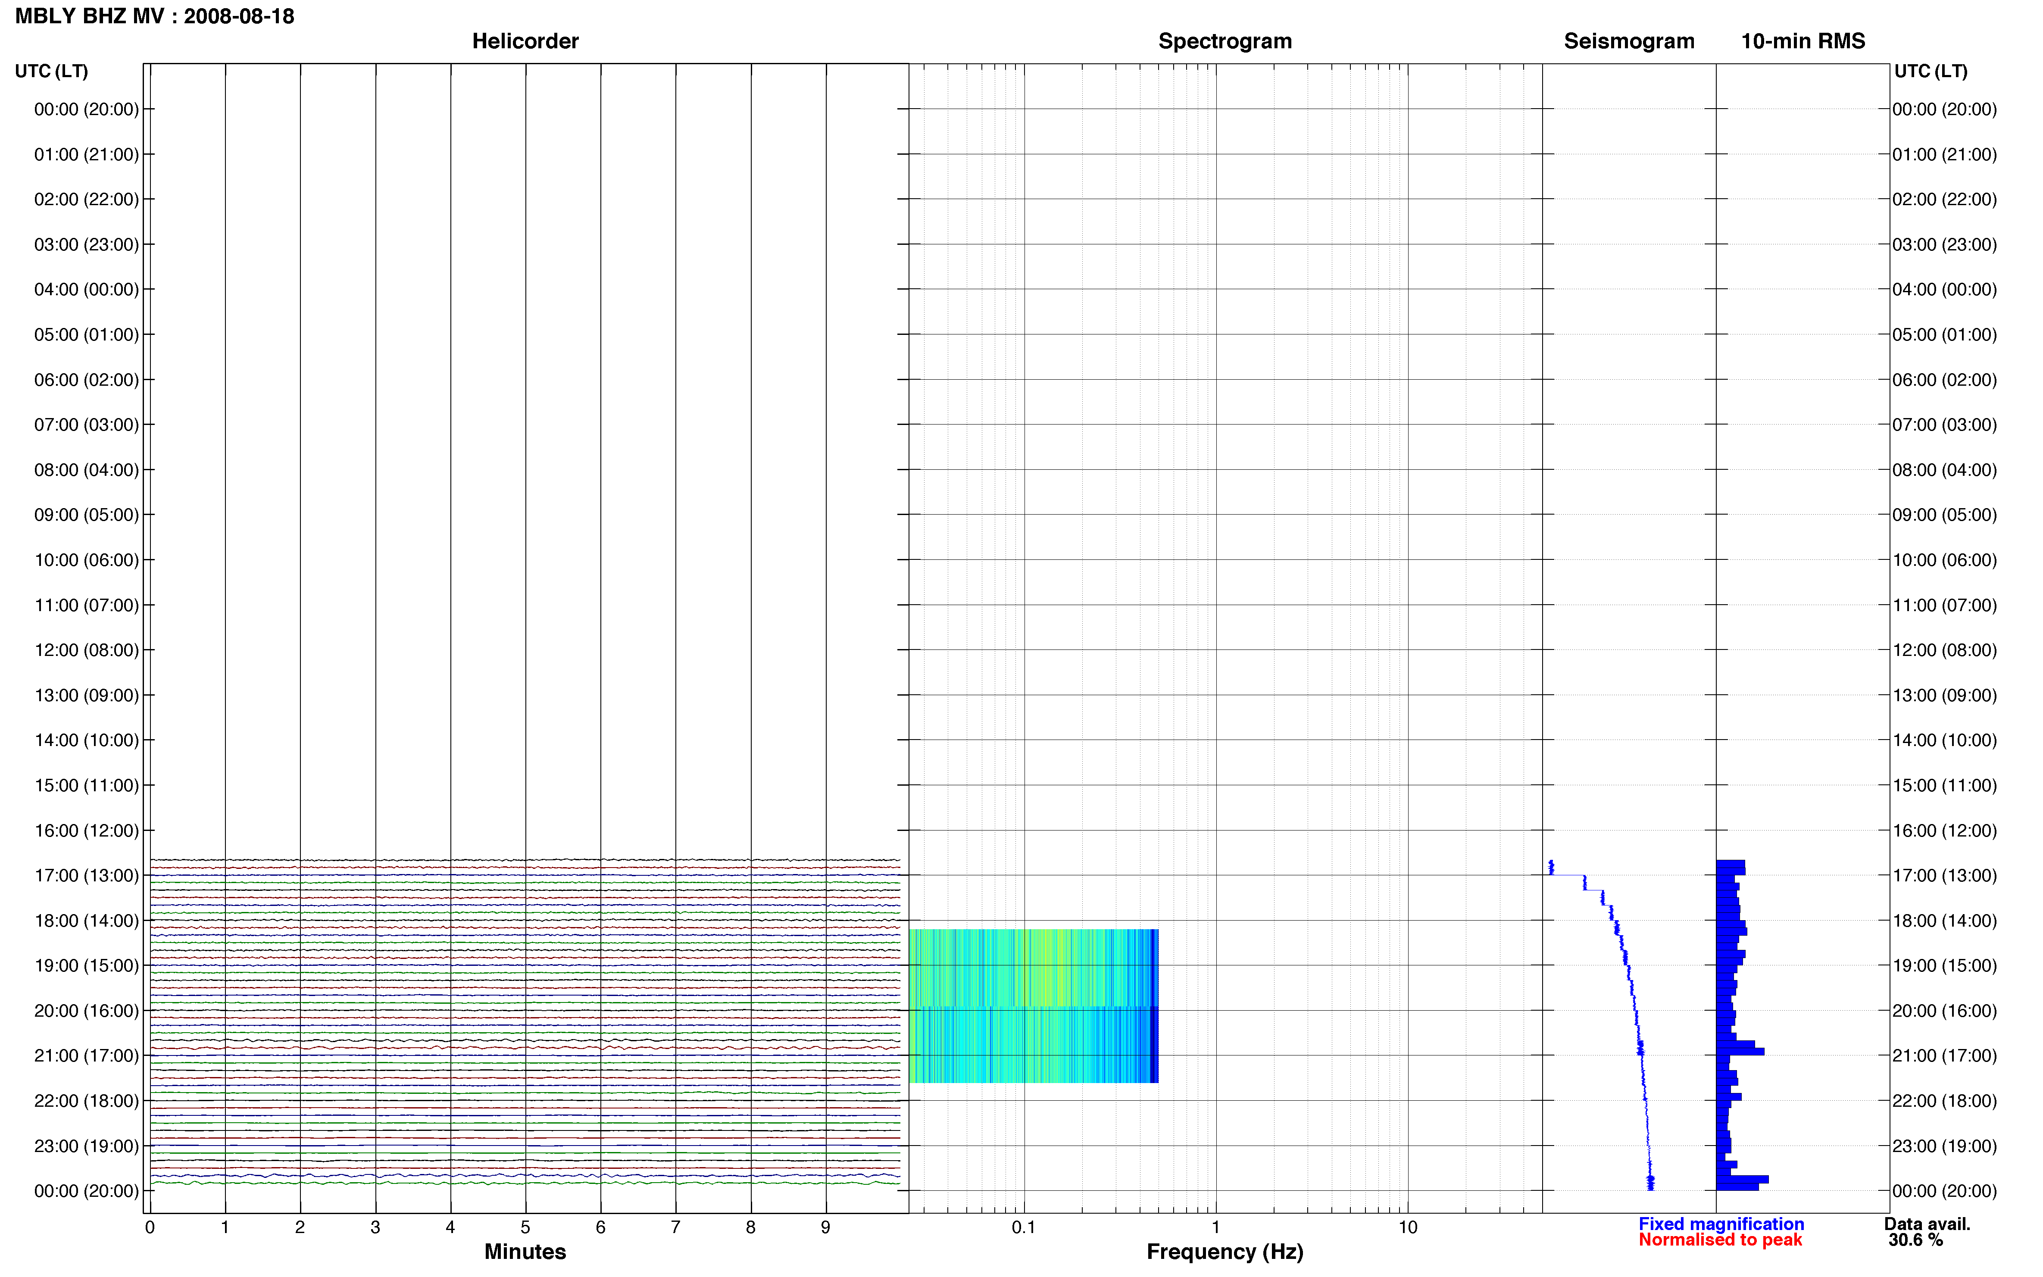Click the lower cyan-blue spectrogram block
This screenshot has height=1277, width=2043.
[1034, 1045]
